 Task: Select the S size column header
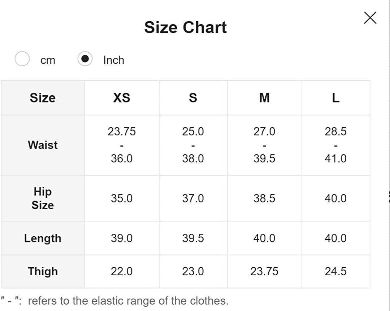193,98
